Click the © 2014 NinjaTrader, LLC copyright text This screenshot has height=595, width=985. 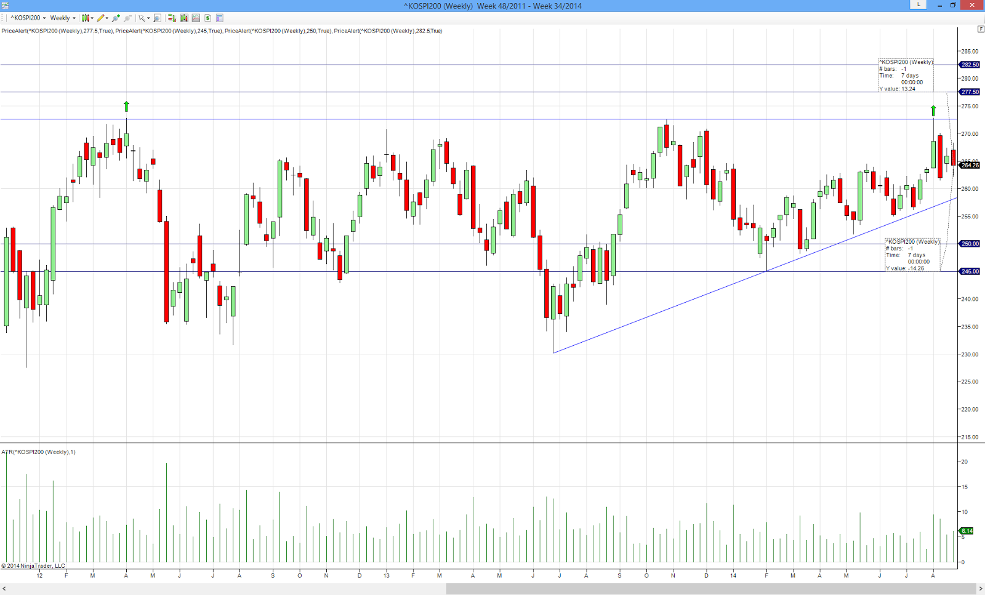coord(33,566)
